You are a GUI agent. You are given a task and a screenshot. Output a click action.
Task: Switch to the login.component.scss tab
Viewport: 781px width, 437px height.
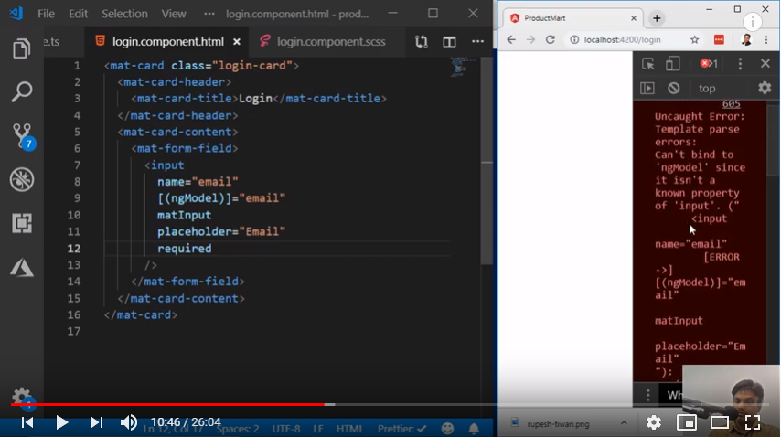pyautogui.click(x=322, y=41)
